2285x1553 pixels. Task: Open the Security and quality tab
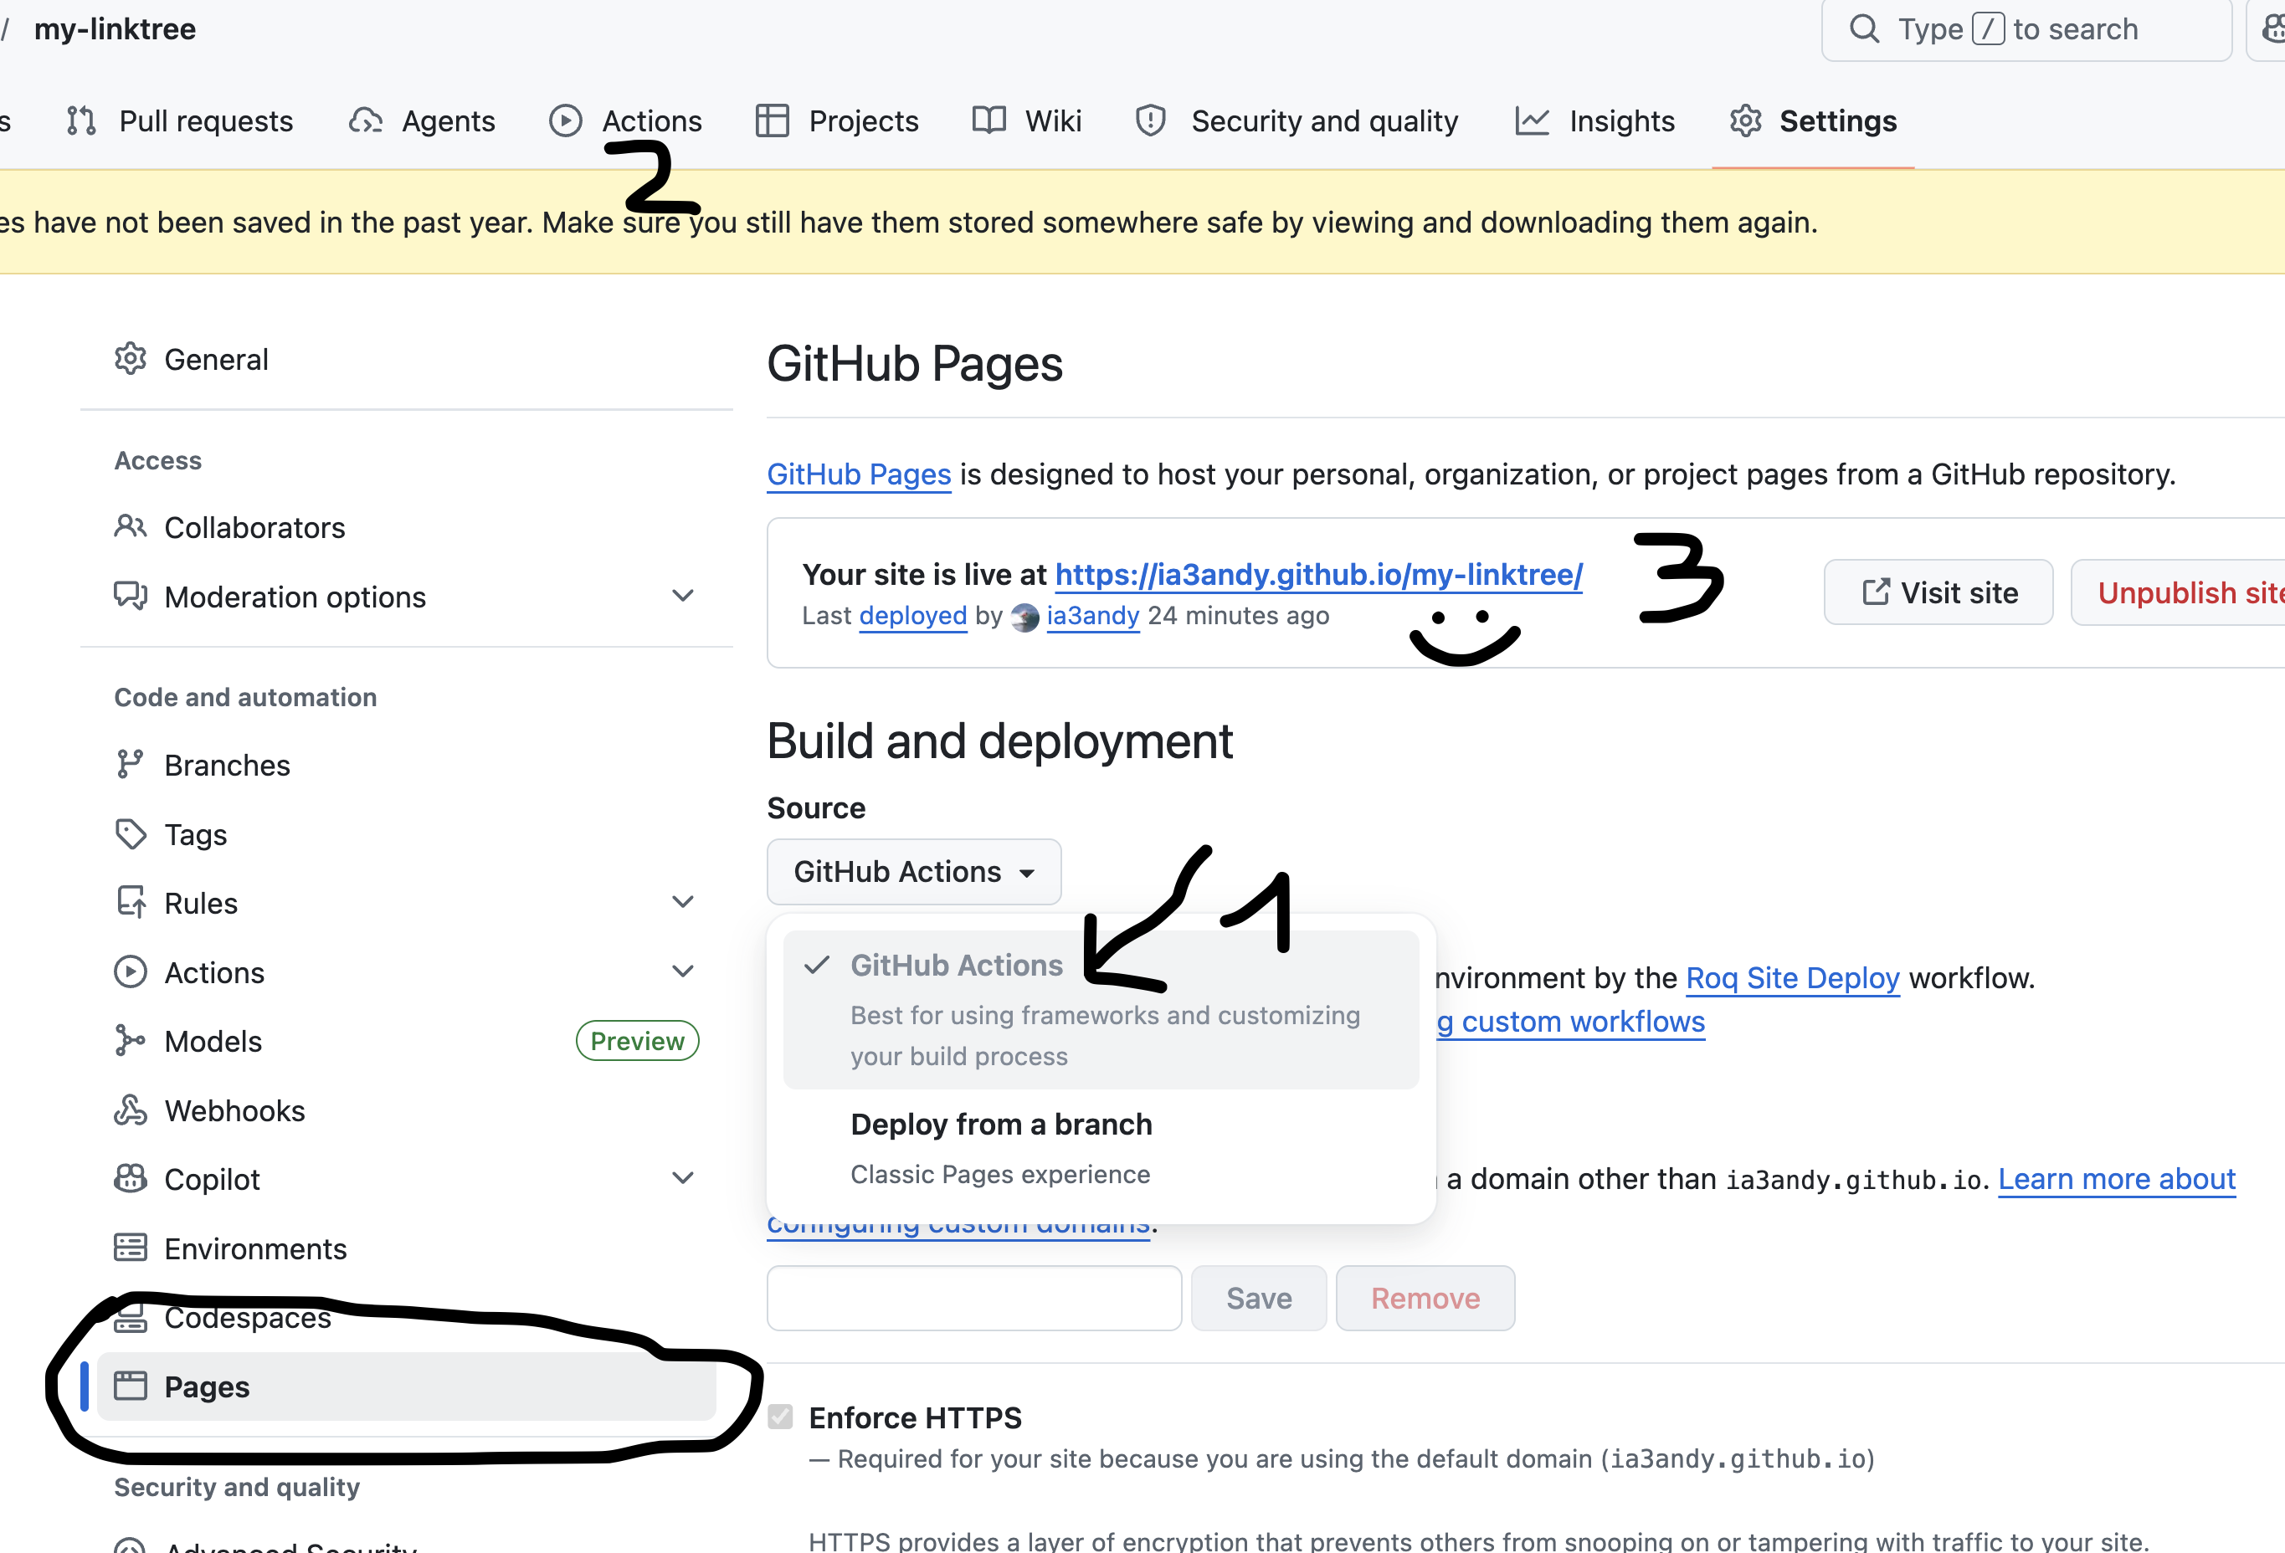pos(1296,120)
